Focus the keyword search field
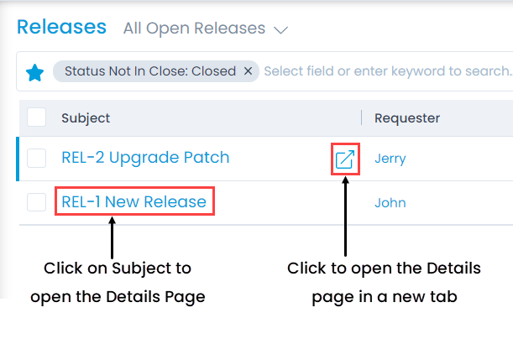This screenshot has width=513, height=339. point(388,71)
